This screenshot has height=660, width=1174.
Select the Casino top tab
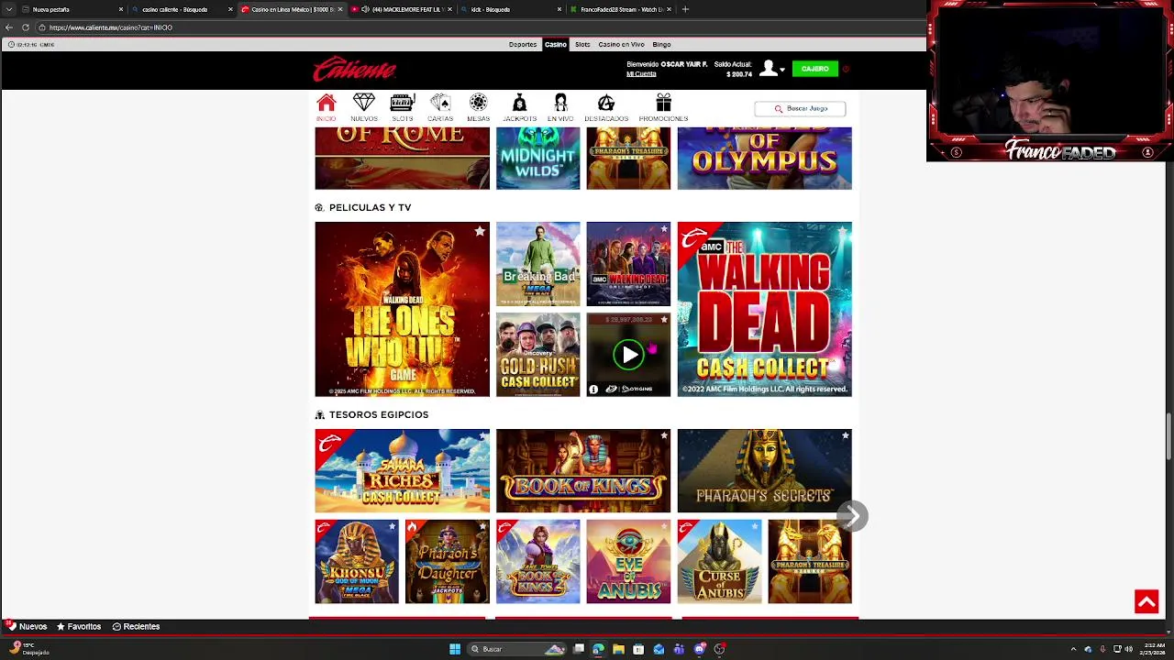point(555,44)
